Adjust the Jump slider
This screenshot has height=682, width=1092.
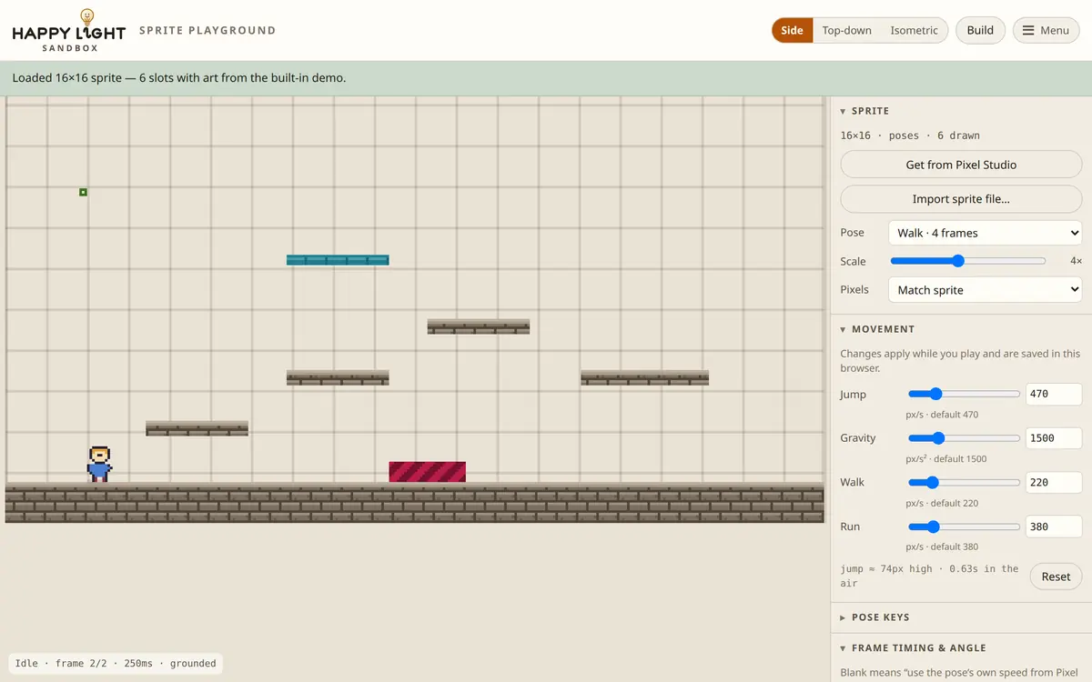point(964,394)
